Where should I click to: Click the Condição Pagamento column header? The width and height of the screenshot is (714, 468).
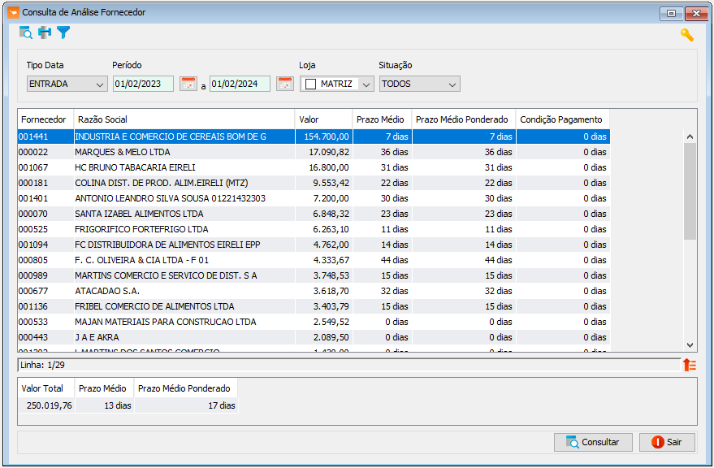pos(563,119)
